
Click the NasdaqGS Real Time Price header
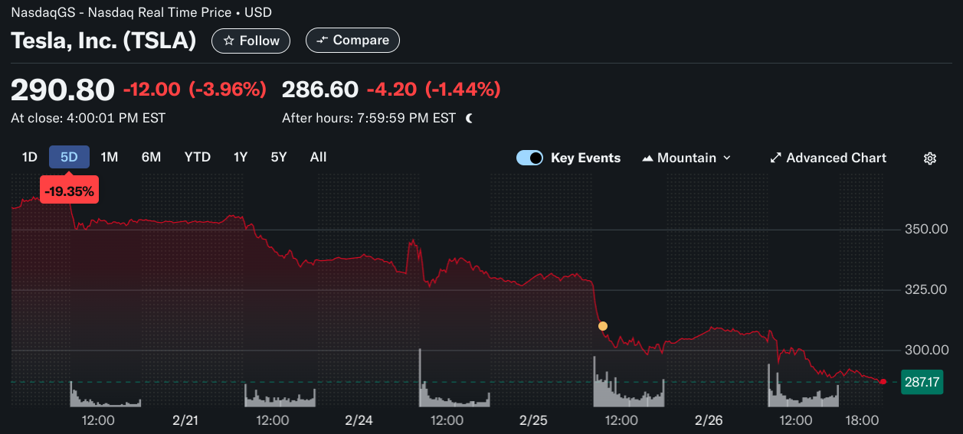click(141, 12)
